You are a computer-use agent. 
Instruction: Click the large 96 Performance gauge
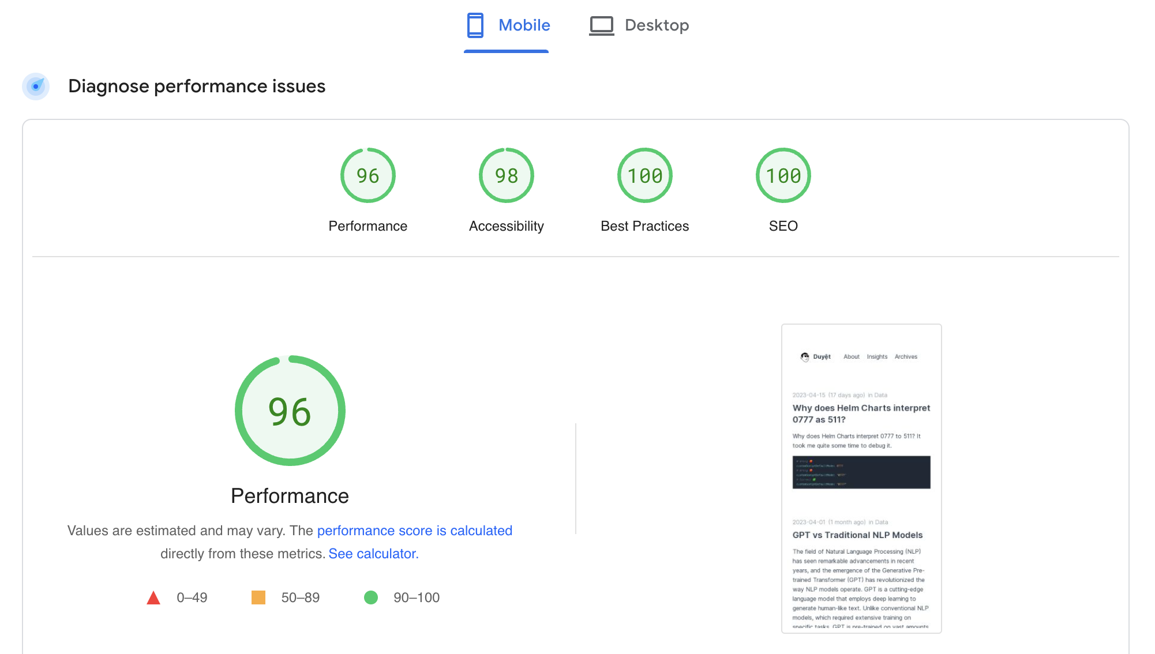click(x=290, y=411)
